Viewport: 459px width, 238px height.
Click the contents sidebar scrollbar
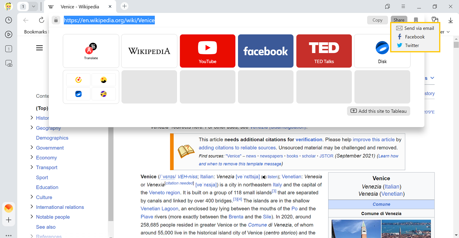point(111,174)
